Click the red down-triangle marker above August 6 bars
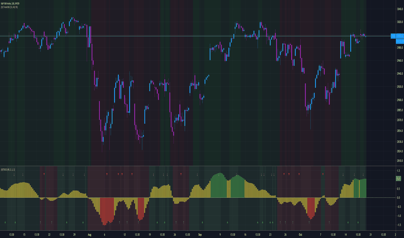This screenshot has height=238, width=404. pyautogui.click(x=107, y=174)
